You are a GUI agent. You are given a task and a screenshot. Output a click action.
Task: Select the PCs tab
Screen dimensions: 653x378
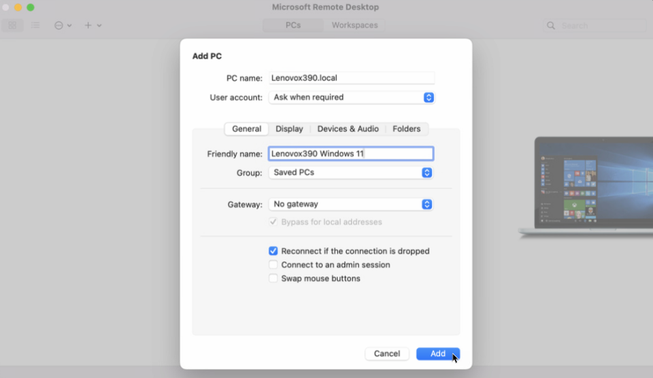(293, 25)
